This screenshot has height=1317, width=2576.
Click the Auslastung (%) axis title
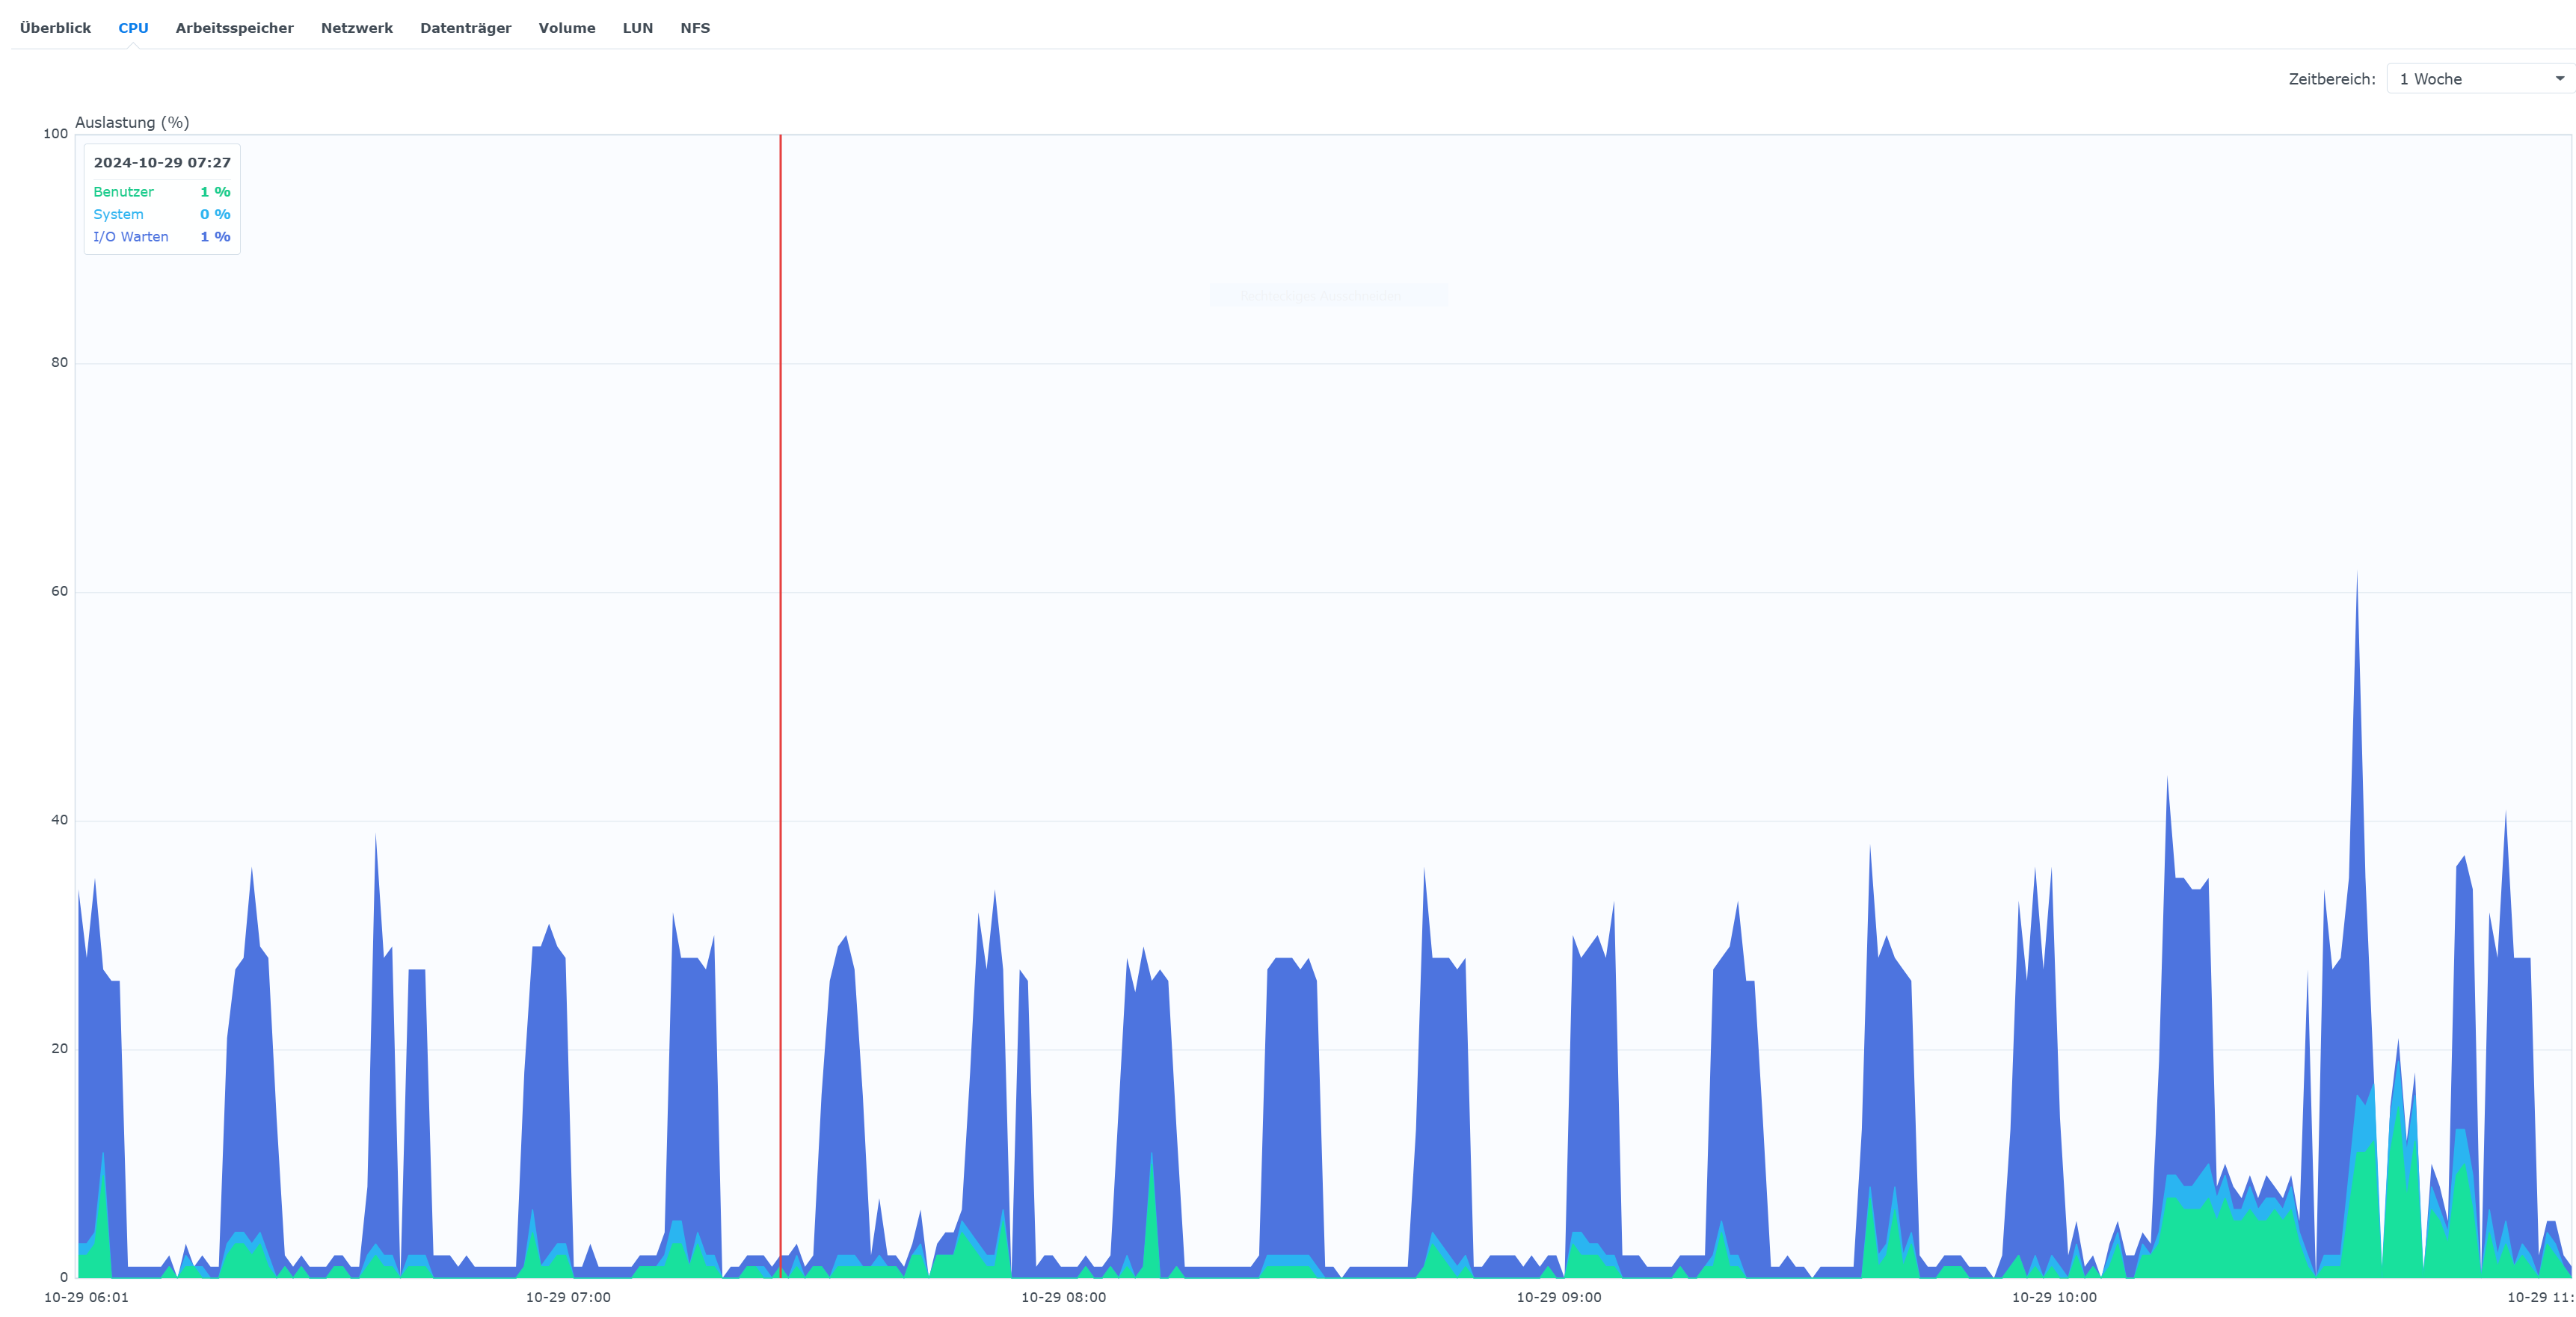[x=132, y=122]
